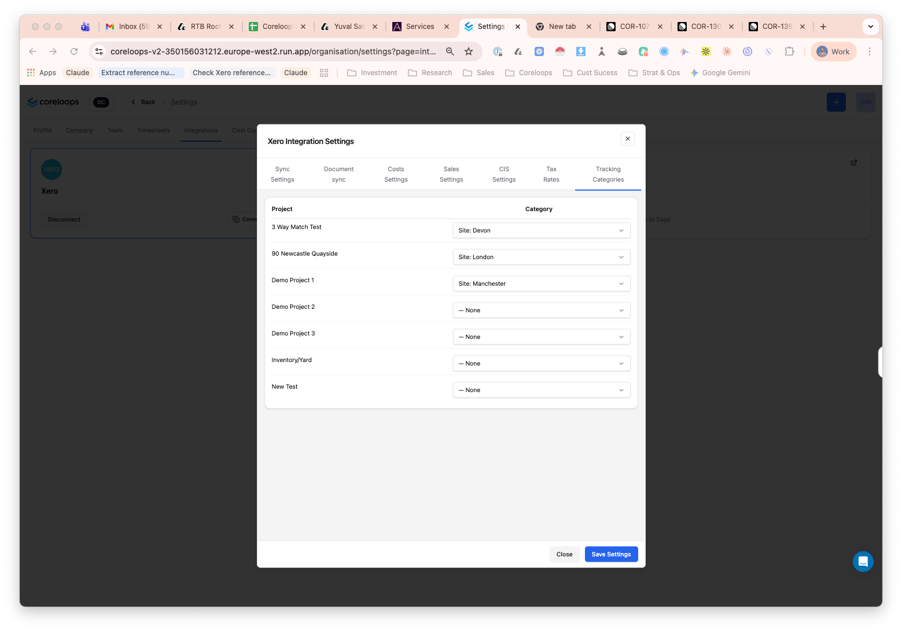Click the blue download arrow extension icon
902x631 pixels.
tap(580, 51)
